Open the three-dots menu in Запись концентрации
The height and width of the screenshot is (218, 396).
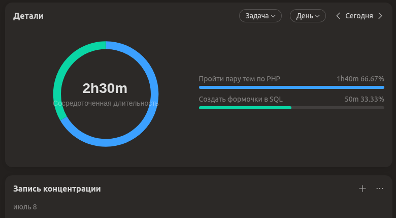pos(380,189)
